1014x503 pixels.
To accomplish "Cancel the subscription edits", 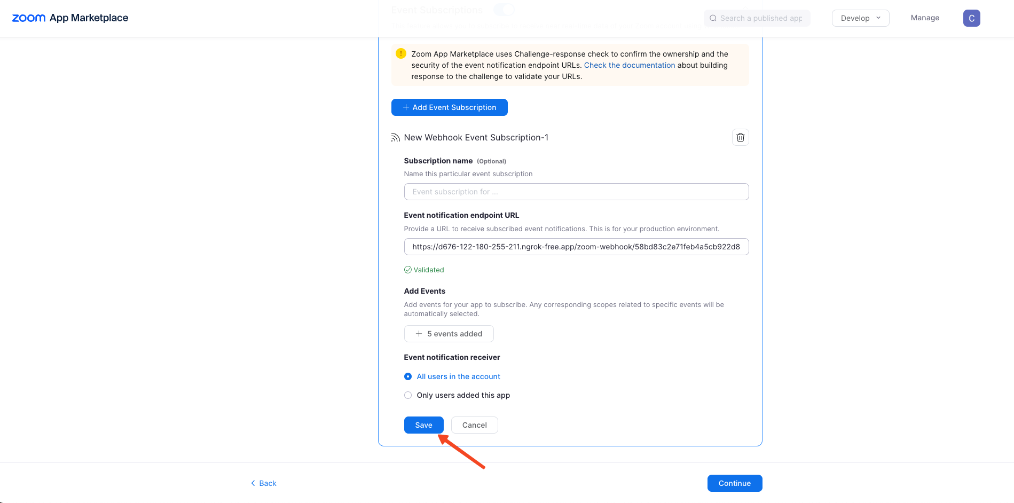I will pos(474,425).
